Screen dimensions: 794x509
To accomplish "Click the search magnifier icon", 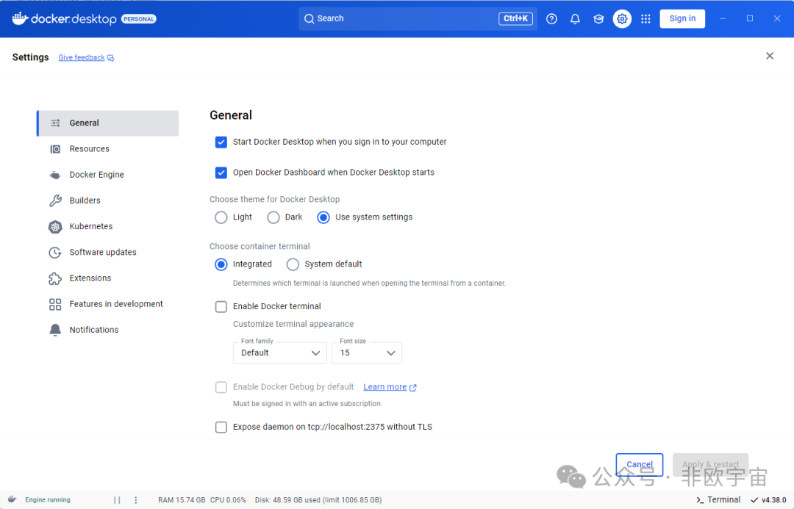I will (309, 18).
